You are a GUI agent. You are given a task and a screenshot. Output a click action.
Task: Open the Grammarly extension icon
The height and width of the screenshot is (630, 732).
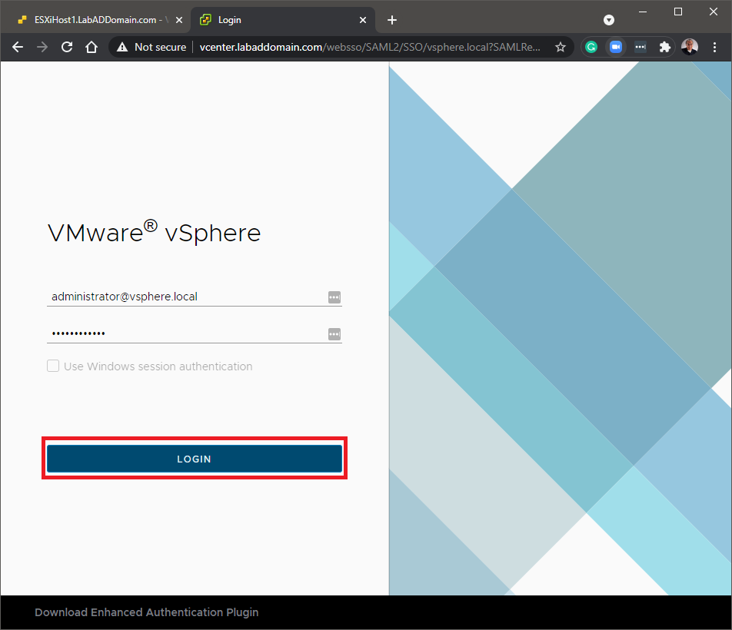pos(591,47)
